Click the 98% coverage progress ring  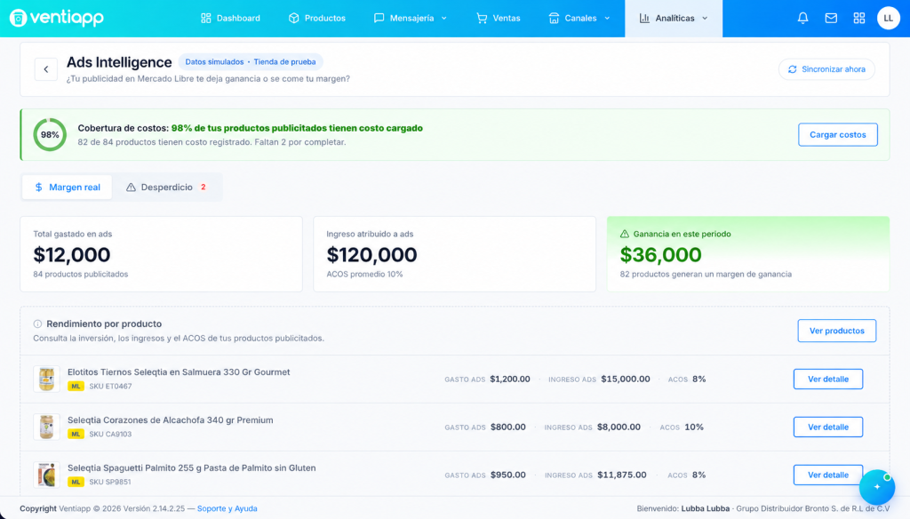50,135
